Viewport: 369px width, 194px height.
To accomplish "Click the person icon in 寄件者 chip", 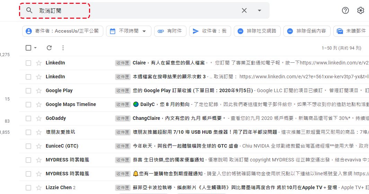I will pos(29,31).
